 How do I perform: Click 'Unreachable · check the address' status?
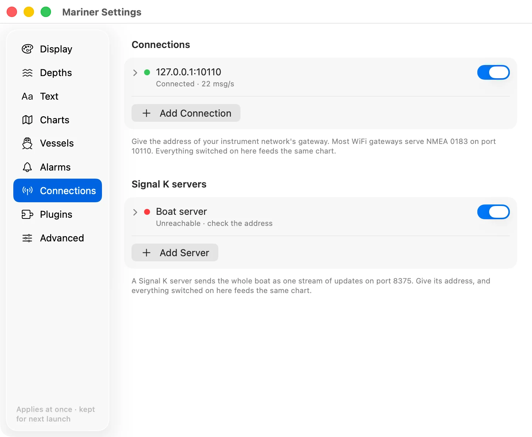214,223
